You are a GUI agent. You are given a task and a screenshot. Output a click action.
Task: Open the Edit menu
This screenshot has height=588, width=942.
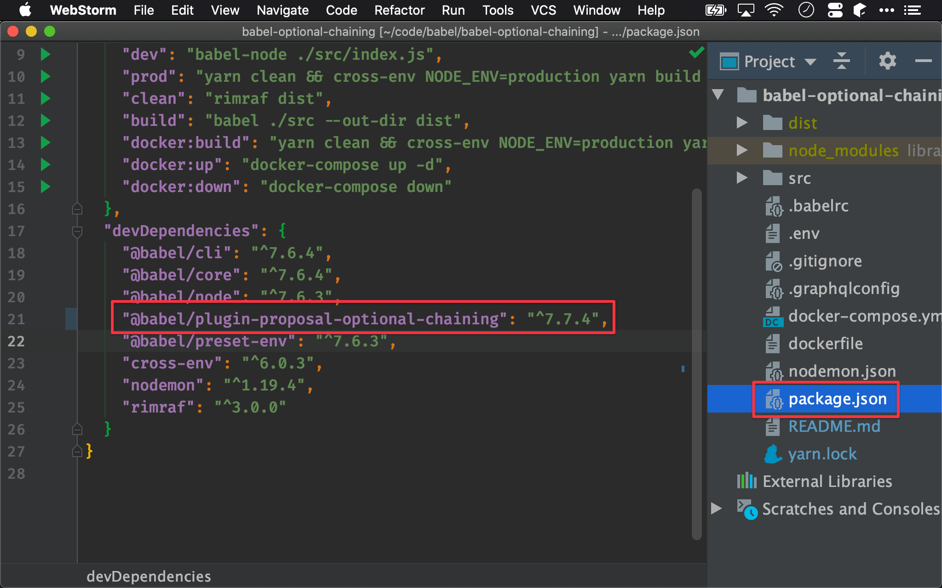click(182, 10)
